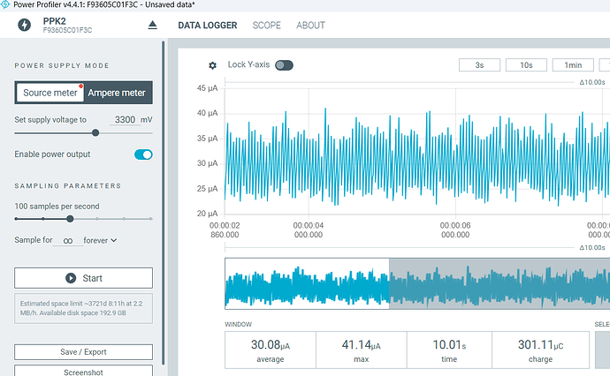
Task: Click the supply voltage 3300 input field
Action: point(125,120)
